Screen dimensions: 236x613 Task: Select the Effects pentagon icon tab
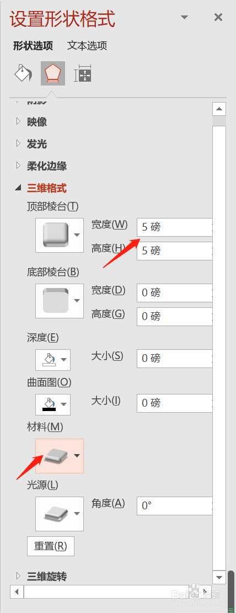coord(53,73)
